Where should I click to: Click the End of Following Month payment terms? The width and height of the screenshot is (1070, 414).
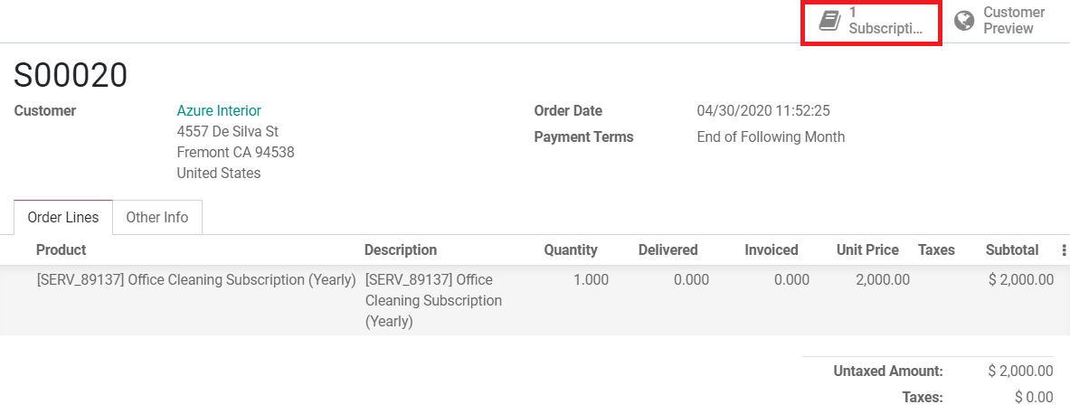[x=771, y=137]
